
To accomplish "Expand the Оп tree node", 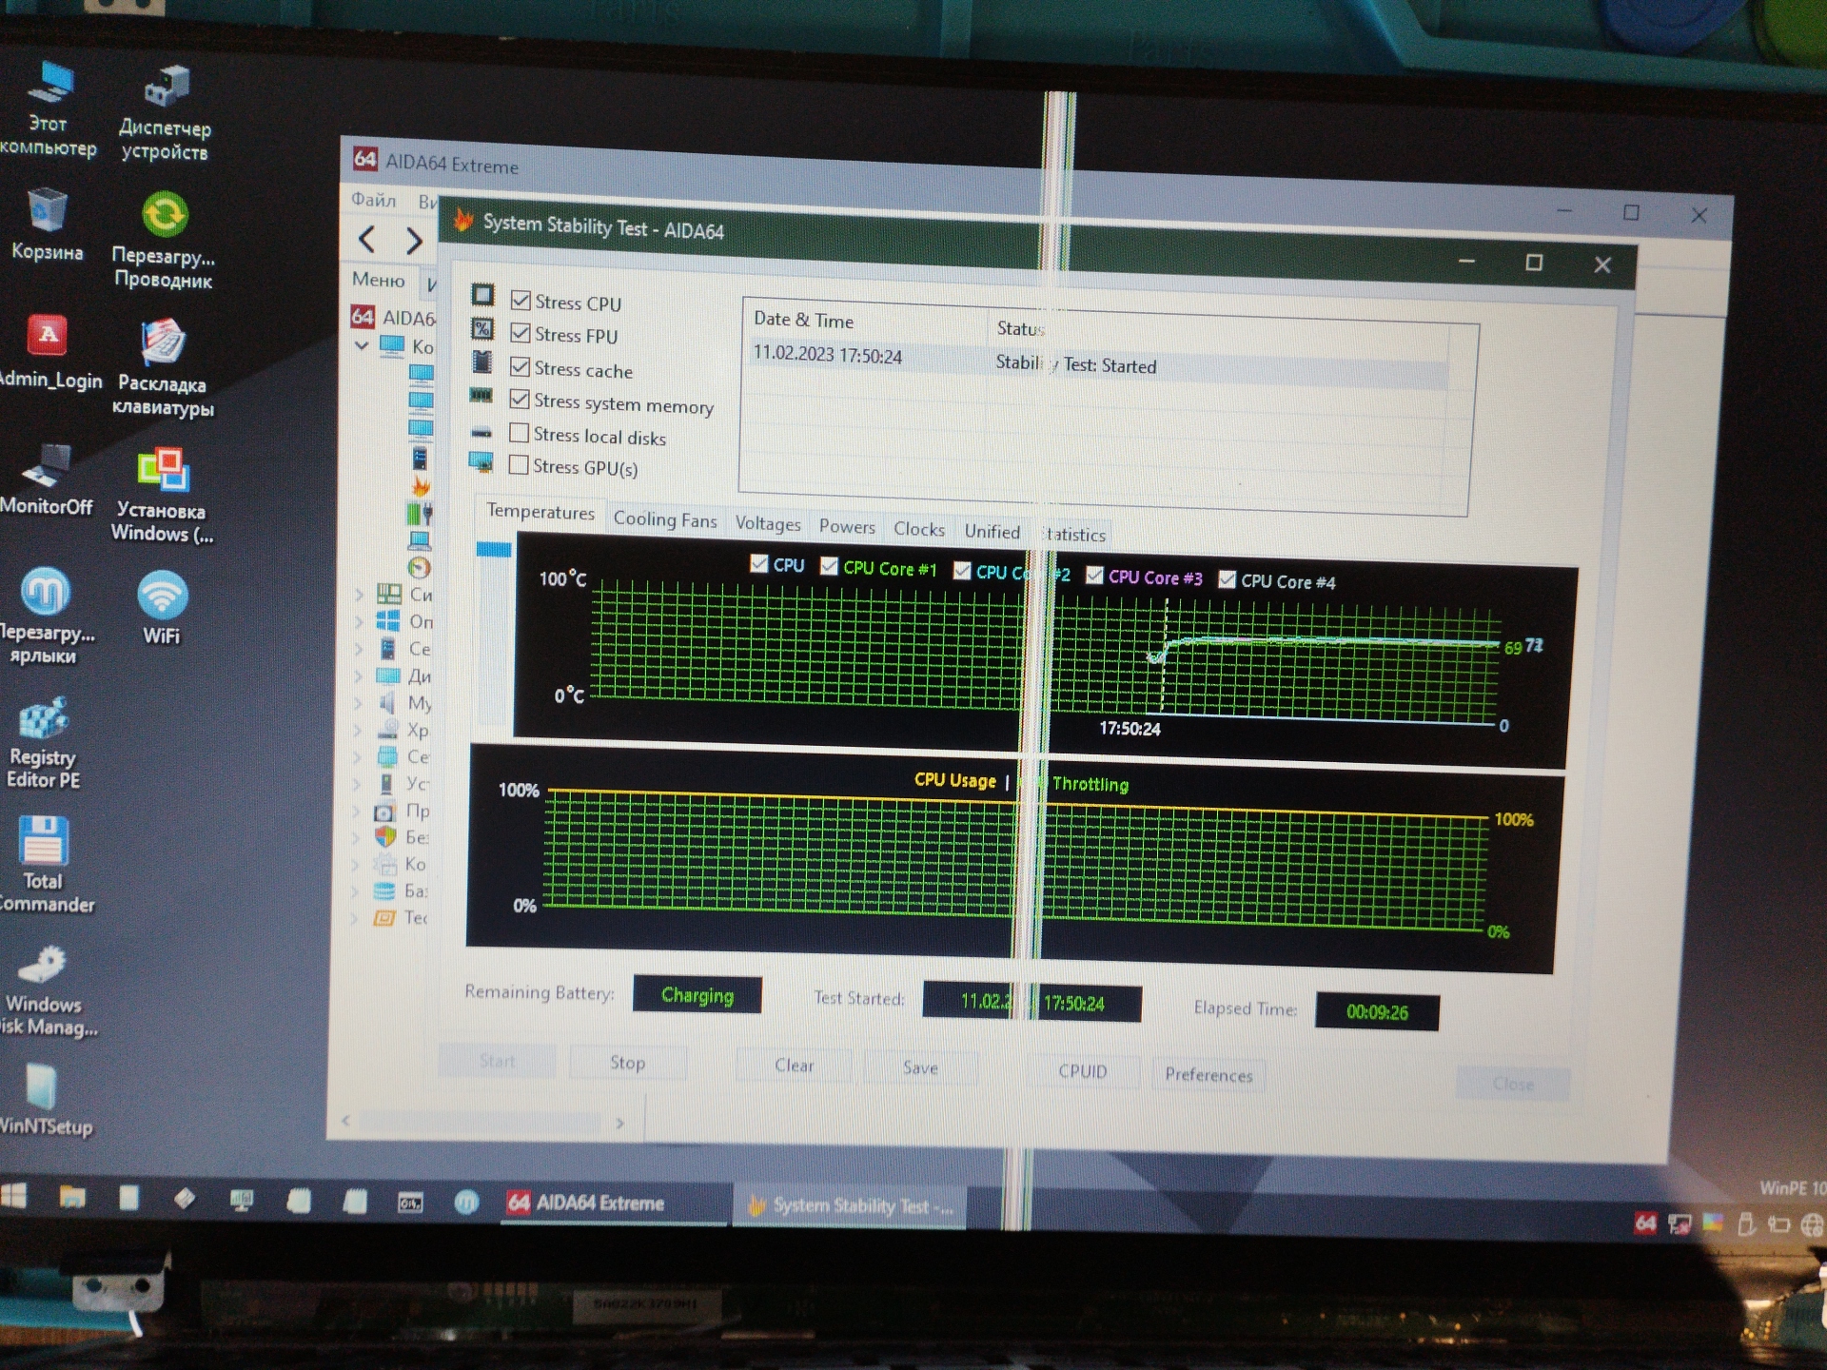I will coord(360,621).
